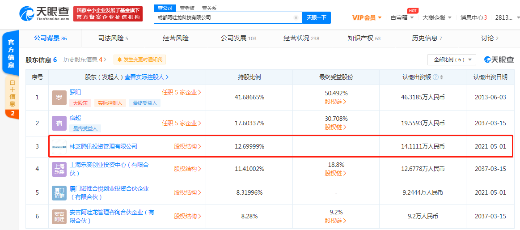Image resolution: width=520 pixels, height=230 pixels.
Task: Open the 全部比例 (6) dropdown filter
Action: click(452, 60)
